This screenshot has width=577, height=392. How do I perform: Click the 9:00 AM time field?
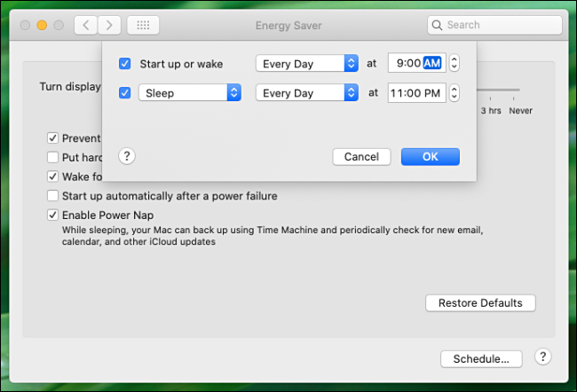(x=417, y=63)
